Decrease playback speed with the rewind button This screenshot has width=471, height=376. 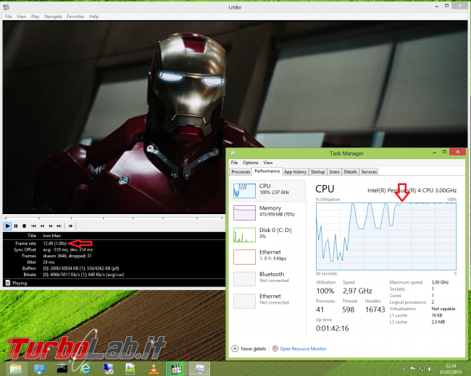(x=42, y=226)
